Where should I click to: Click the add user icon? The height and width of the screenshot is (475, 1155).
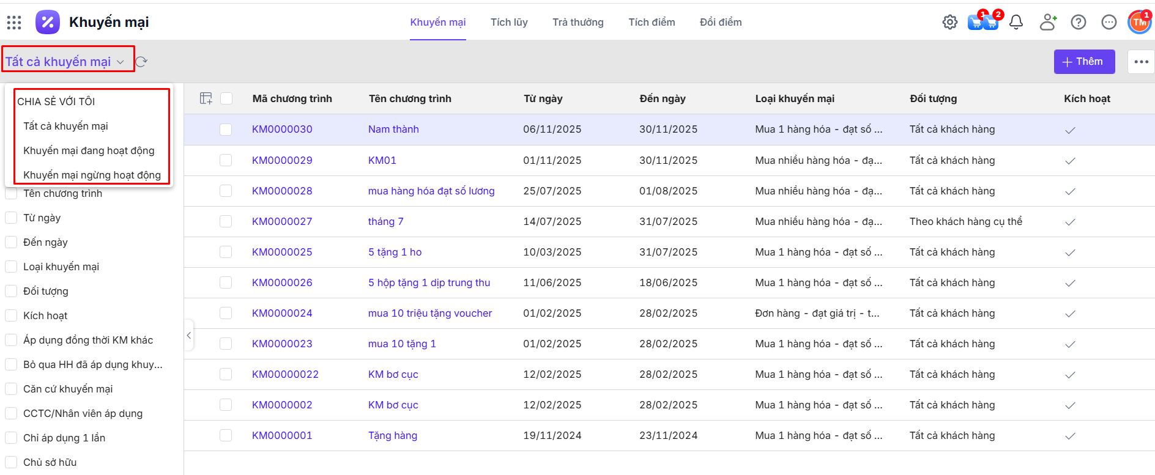pos(1048,23)
